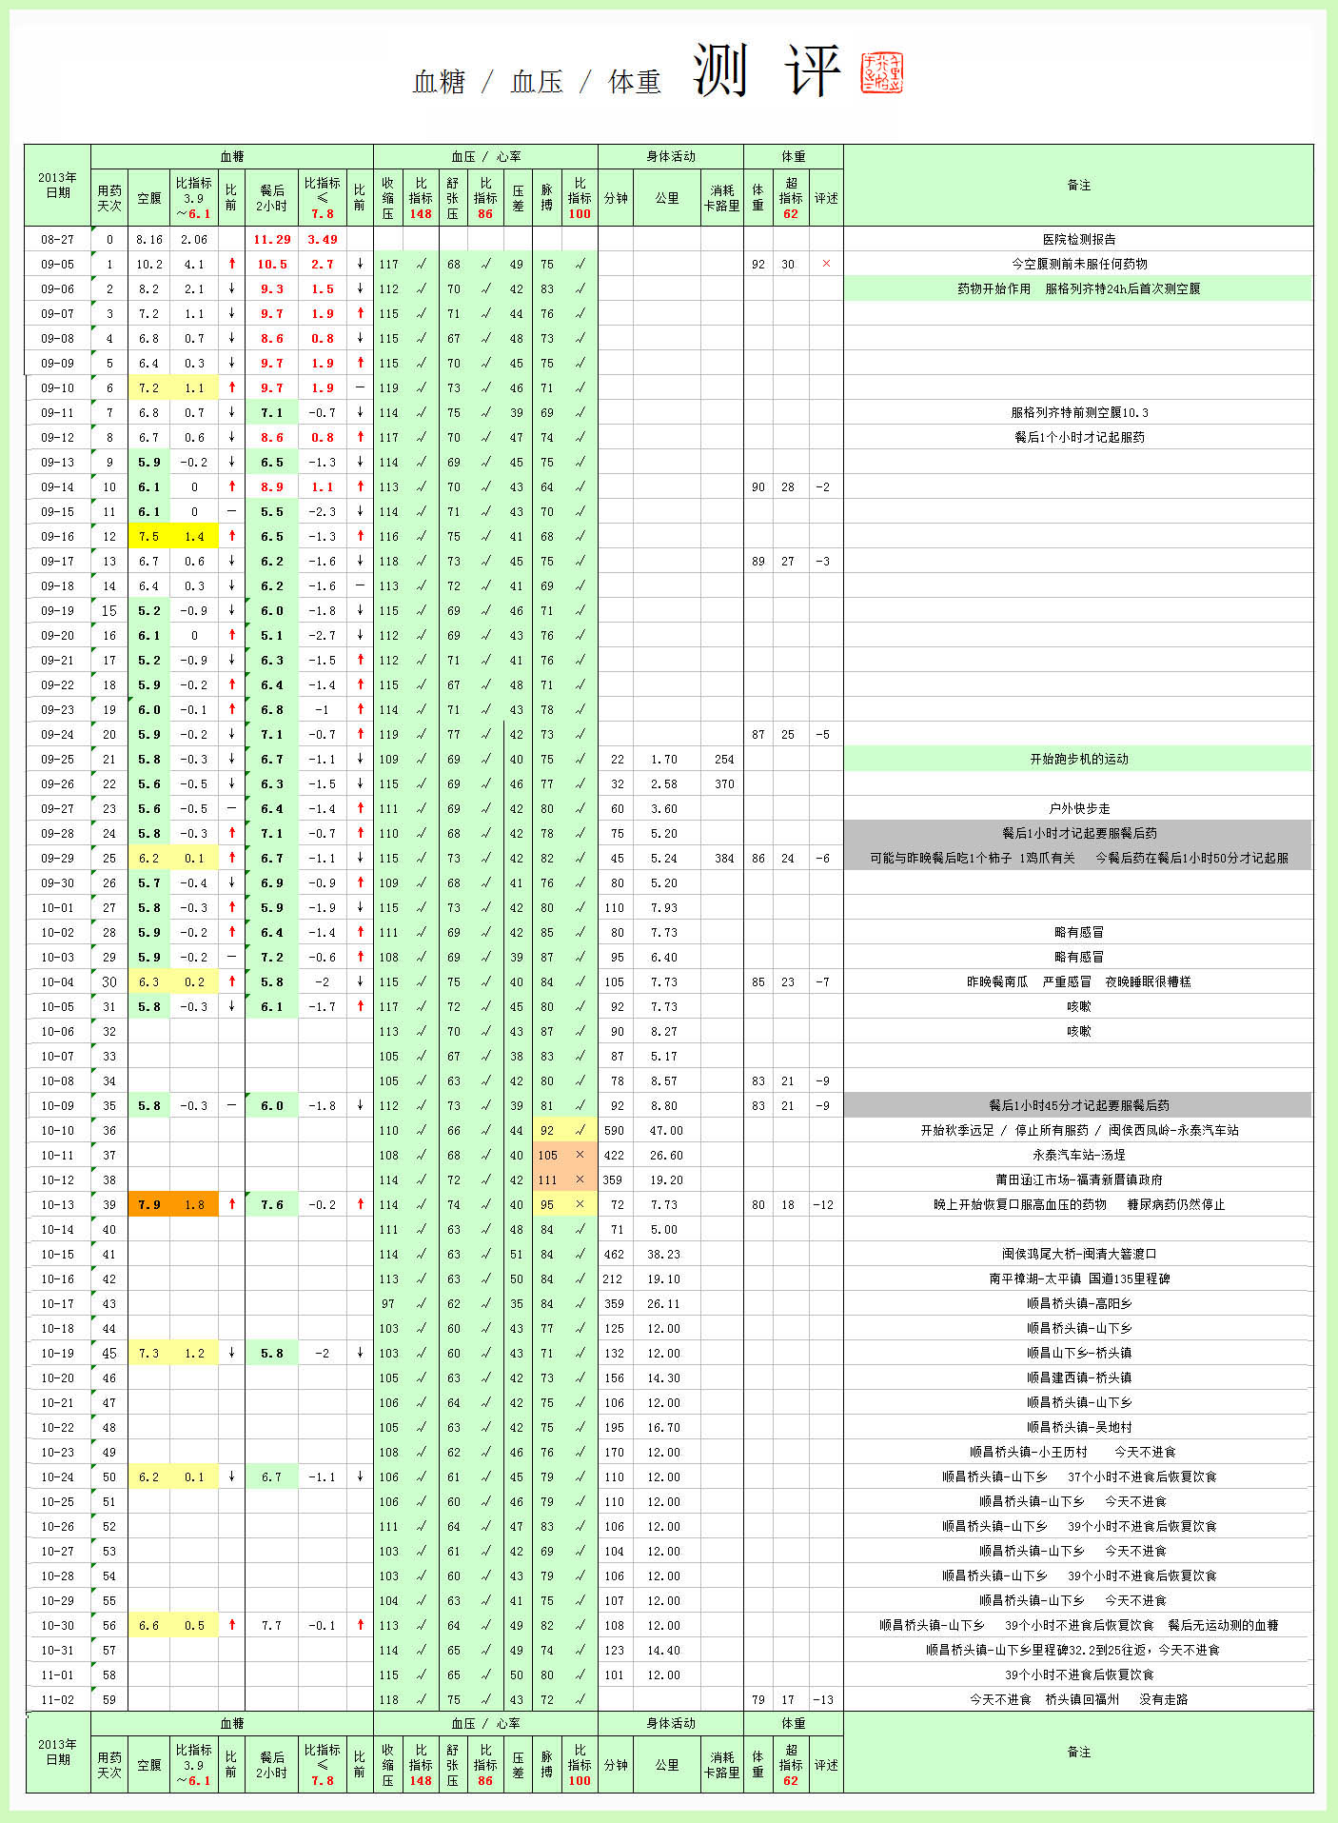The height and width of the screenshot is (1823, 1338).
Task: Click the top 血压 / 心率 group header
Action: [485, 156]
